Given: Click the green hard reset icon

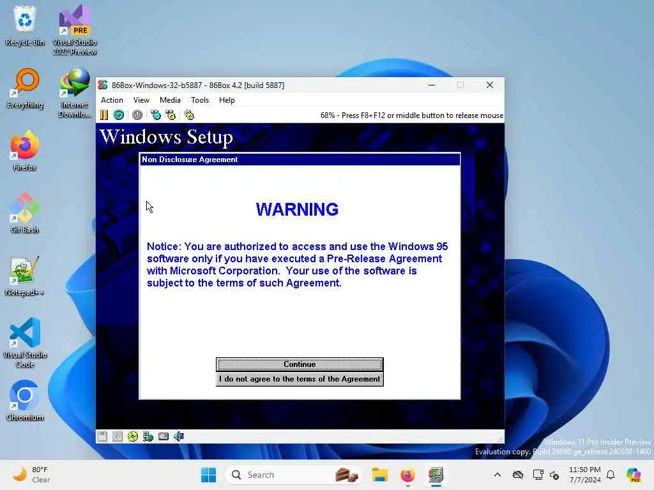Looking at the screenshot, I should point(119,115).
